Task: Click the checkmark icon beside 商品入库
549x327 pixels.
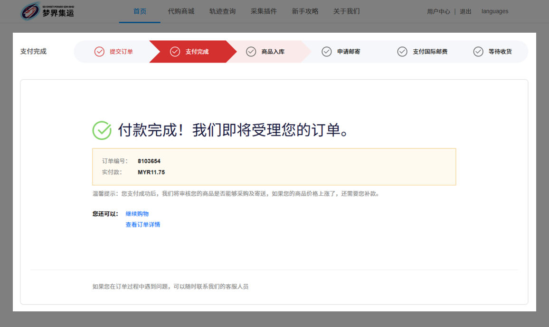Action: [x=251, y=52]
